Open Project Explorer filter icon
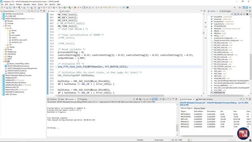 [35, 11]
